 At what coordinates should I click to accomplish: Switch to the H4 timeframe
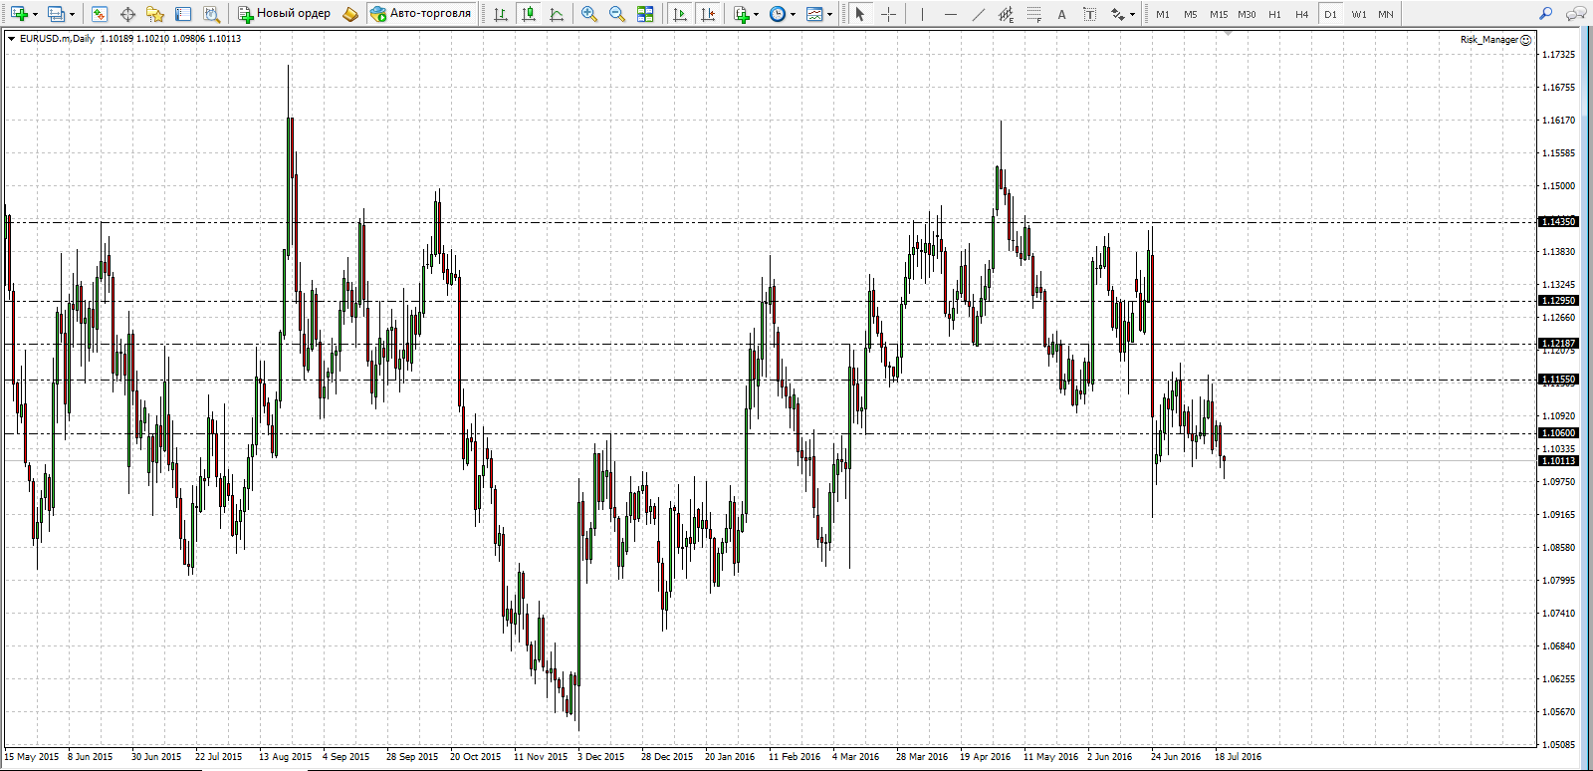pyautogui.click(x=1301, y=14)
